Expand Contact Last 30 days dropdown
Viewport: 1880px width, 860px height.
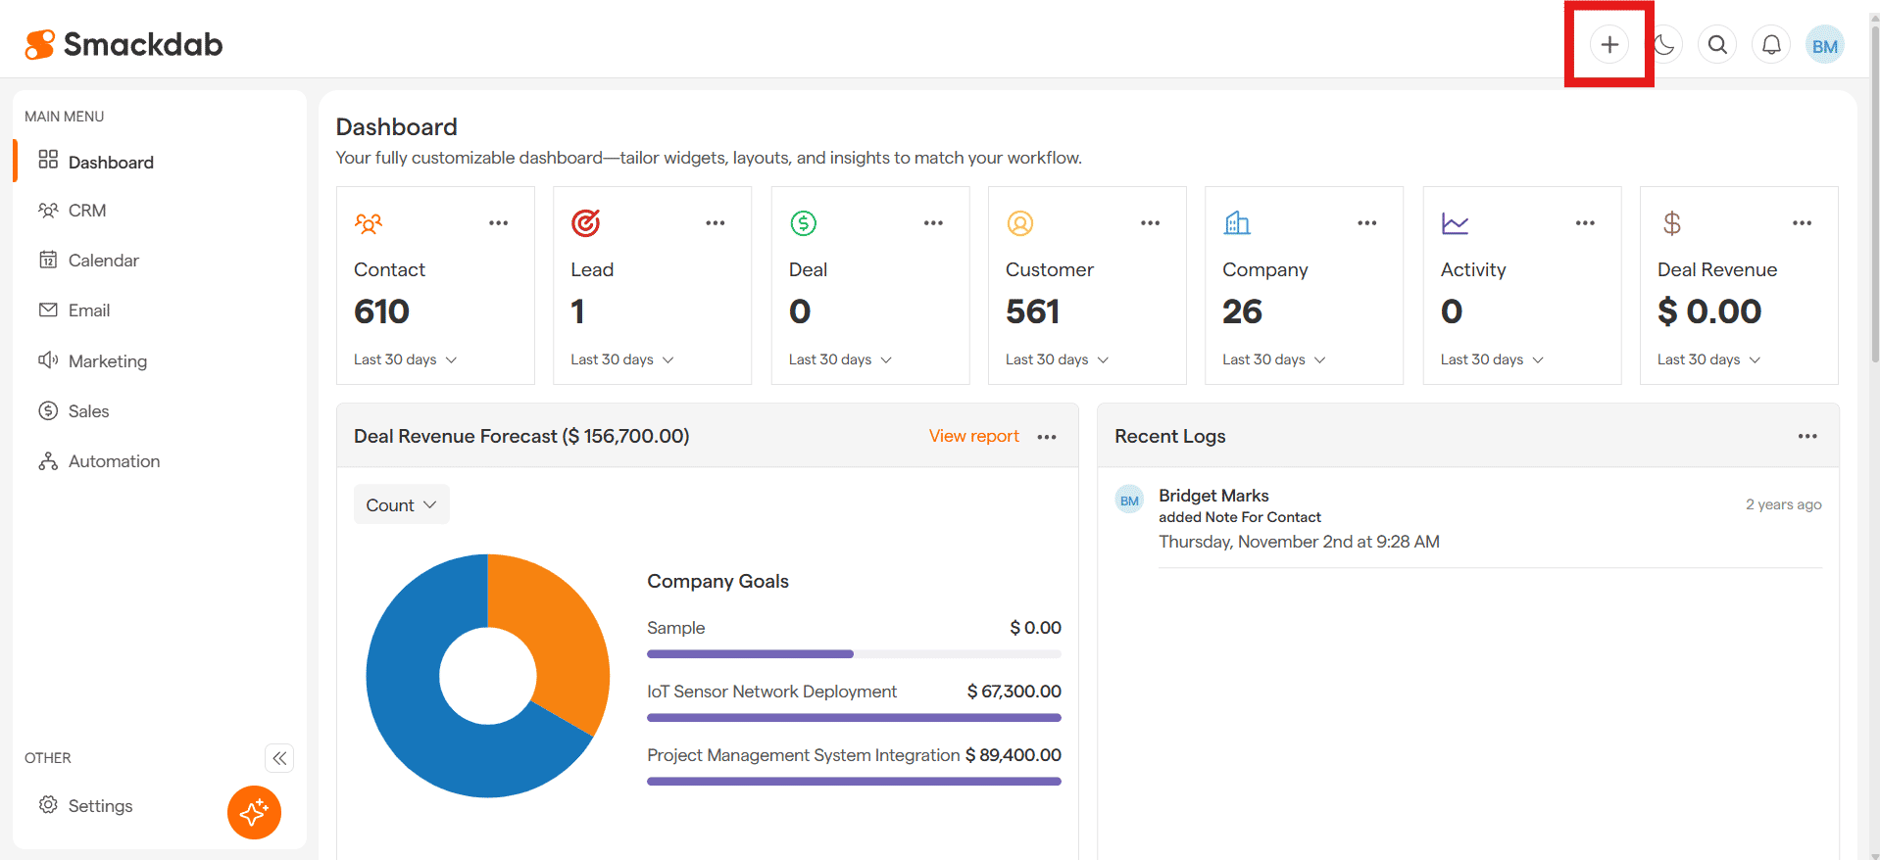click(405, 359)
